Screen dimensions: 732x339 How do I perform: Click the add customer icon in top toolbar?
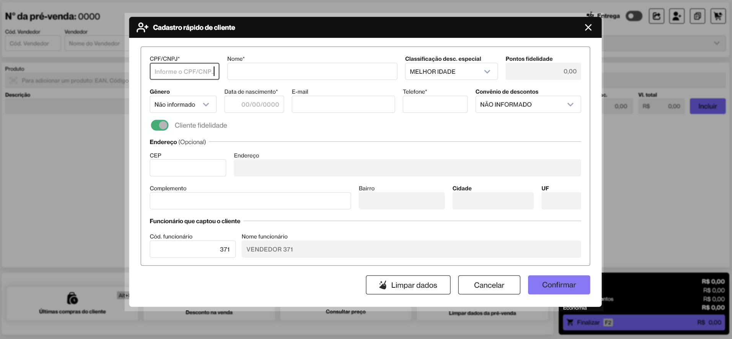(x=677, y=16)
